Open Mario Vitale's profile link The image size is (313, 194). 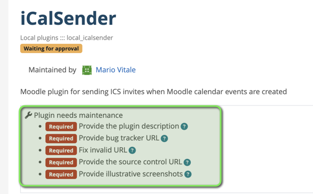116,70
